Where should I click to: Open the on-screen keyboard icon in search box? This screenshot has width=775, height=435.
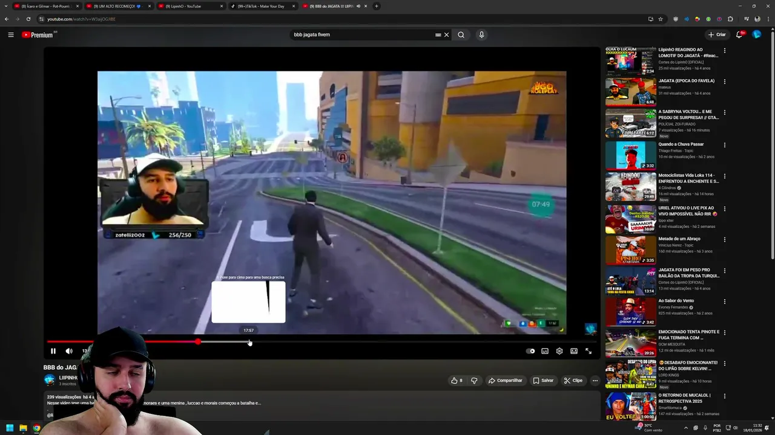coord(438,34)
